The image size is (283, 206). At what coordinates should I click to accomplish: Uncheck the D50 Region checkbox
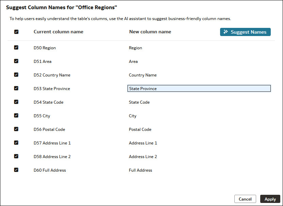tap(16, 47)
